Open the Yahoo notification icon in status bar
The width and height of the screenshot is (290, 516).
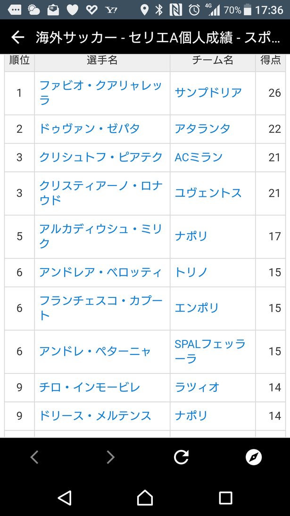pyautogui.click(x=111, y=10)
